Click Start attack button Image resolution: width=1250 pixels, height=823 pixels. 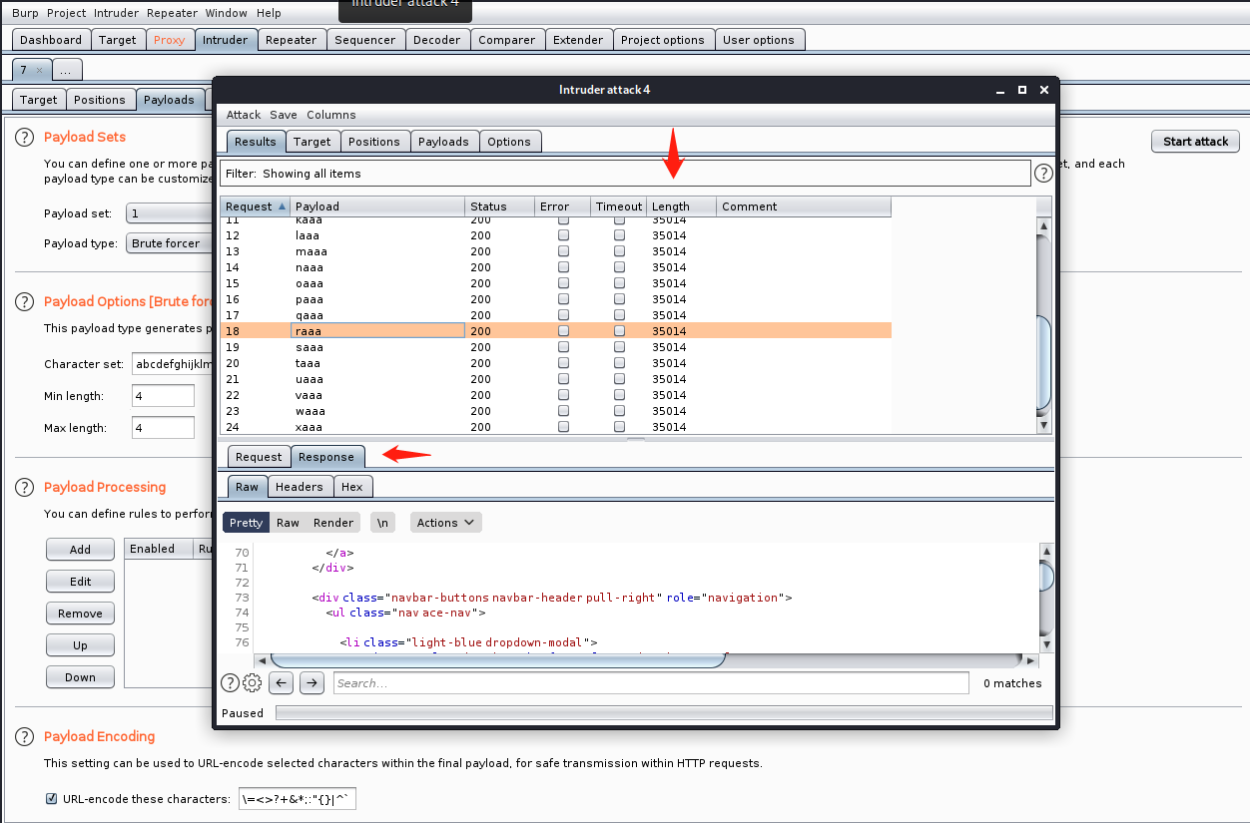[1196, 142]
